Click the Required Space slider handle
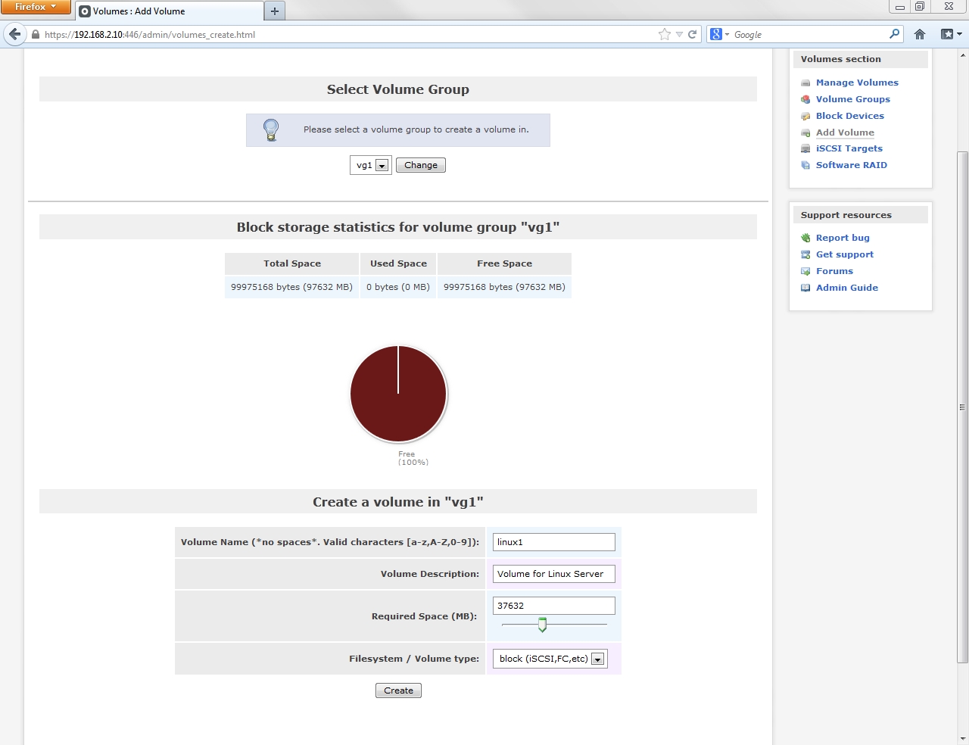The height and width of the screenshot is (745, 969). (x=542, y=625)
